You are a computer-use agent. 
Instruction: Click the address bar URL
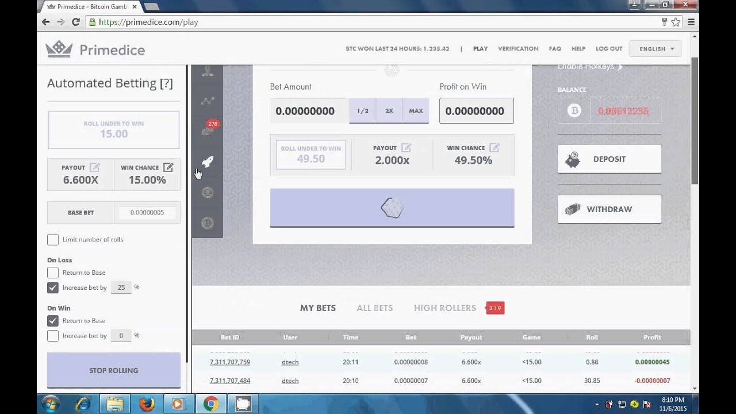[148, 22]
